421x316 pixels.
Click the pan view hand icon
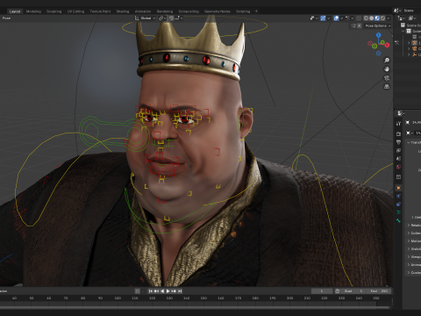(387, 69)
